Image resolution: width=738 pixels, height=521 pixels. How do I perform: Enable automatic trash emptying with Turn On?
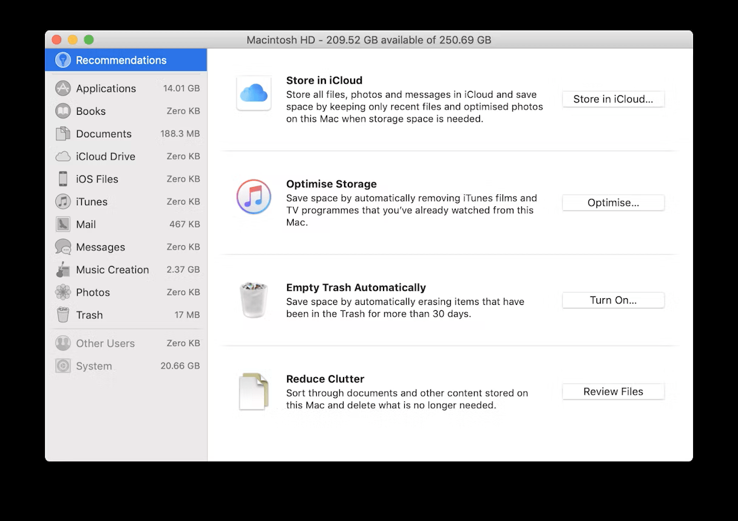click(613, 300)
